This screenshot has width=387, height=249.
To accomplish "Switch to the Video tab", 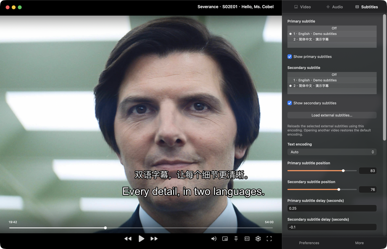I will tap(302, 7).
